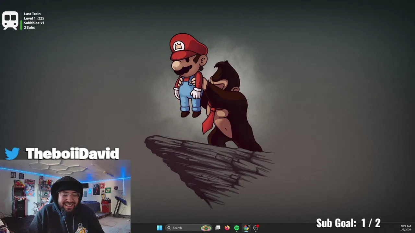
Task: Switch to the Google Chrome window
Action: (246, 228)
